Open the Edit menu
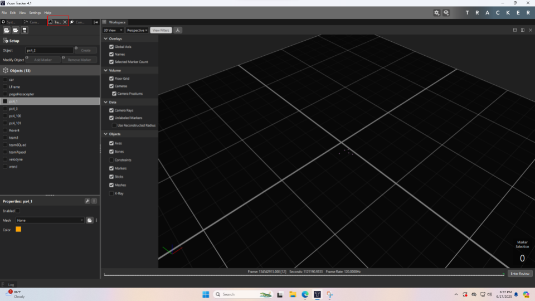The width and height of the screenshot is (535, 301). point(13,13)
